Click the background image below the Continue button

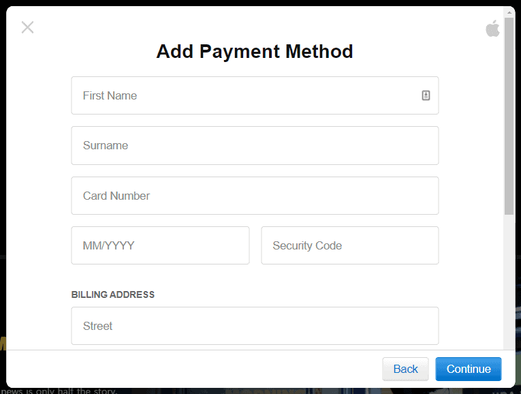coord(469,391)
